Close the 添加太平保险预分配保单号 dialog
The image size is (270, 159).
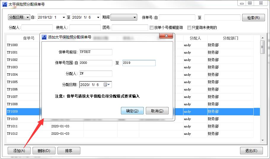click(166, 36)
